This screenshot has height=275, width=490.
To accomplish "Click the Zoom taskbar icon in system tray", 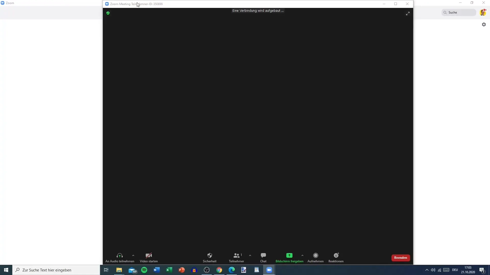I will pyautogui.click(x=269, y=270).
